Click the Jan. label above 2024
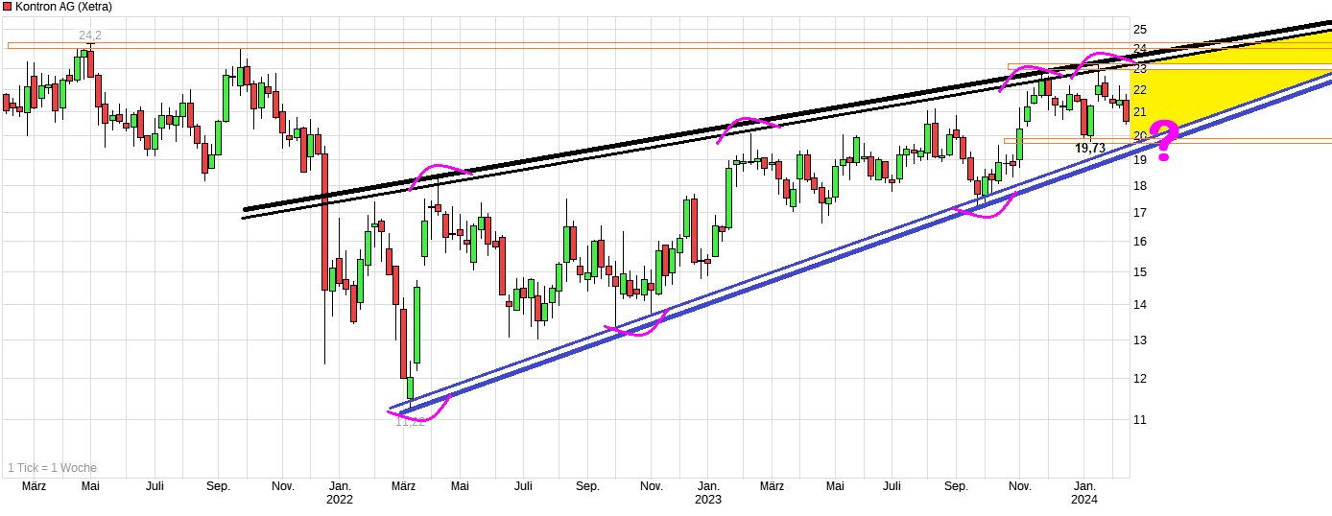 click(x=1084, y=486)
